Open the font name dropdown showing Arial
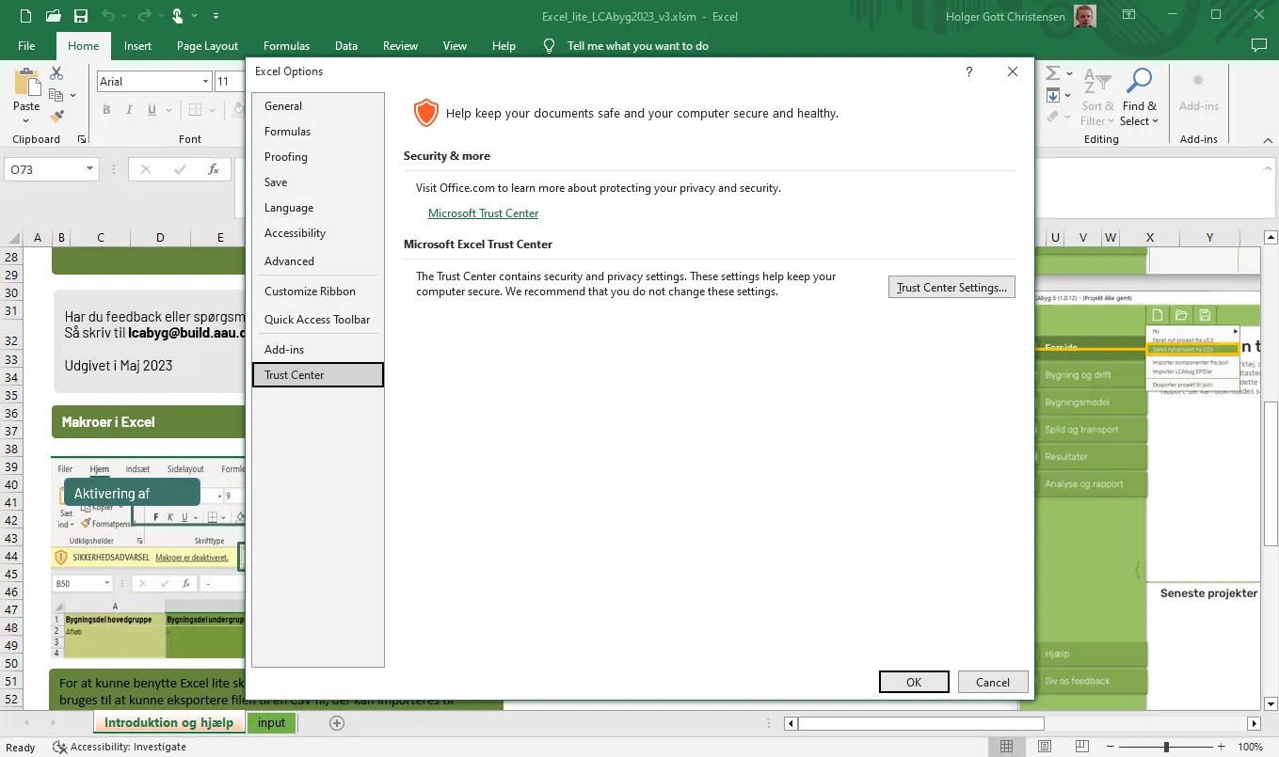 [206, 82]
